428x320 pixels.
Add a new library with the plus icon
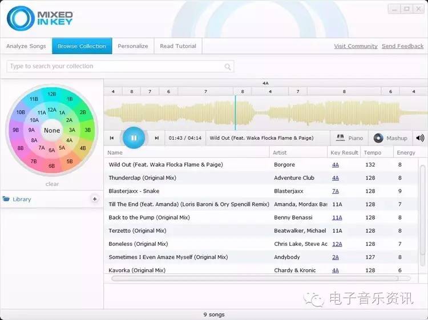[x=95, y=199]
